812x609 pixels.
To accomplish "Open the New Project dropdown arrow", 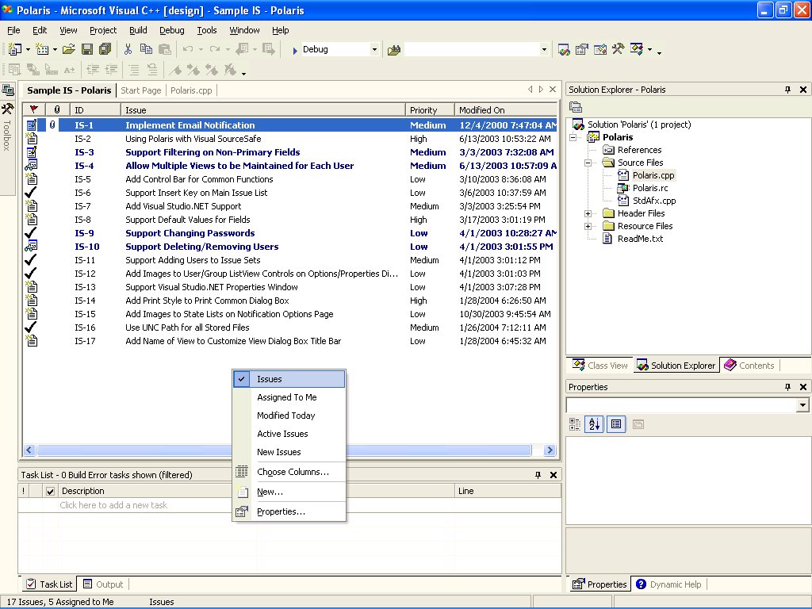I will tap(28, 50).
